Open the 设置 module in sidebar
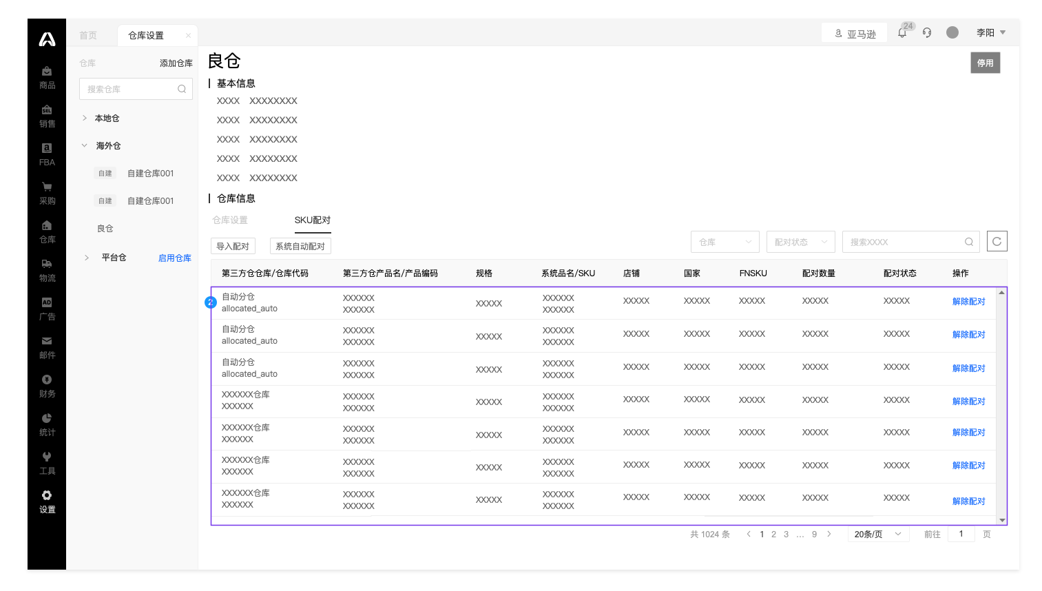Screen dimensions: 1042x591 (47, 502)
